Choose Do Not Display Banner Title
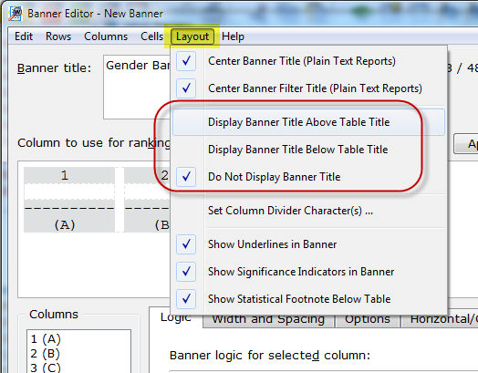This screenshot has height=373, width=478. tap(308, 177)
